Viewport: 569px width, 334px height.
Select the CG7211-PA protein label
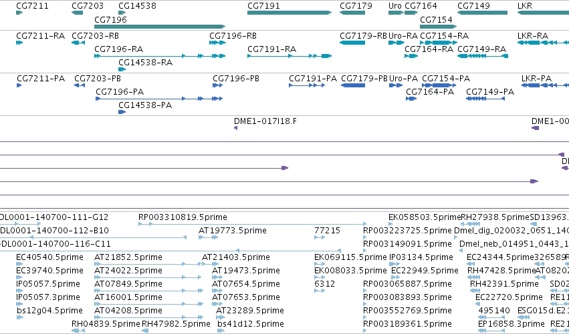pyautogui.click(x=41, y=79)
